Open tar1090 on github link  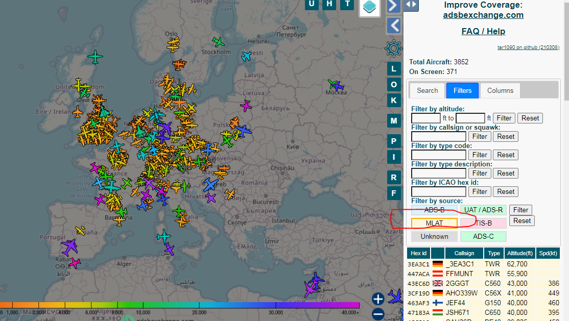(x=528, y=47)
